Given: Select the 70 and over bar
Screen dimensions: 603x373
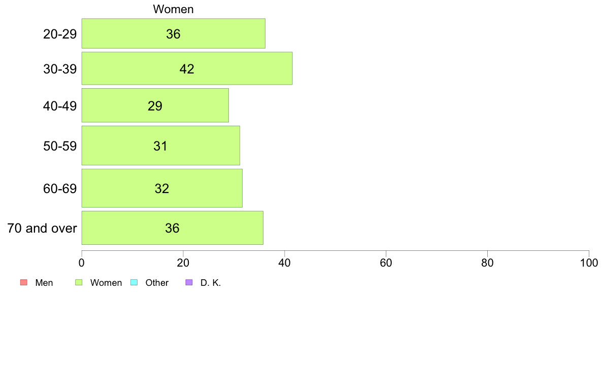Looking at the screenshot, I should coord(172,228).
